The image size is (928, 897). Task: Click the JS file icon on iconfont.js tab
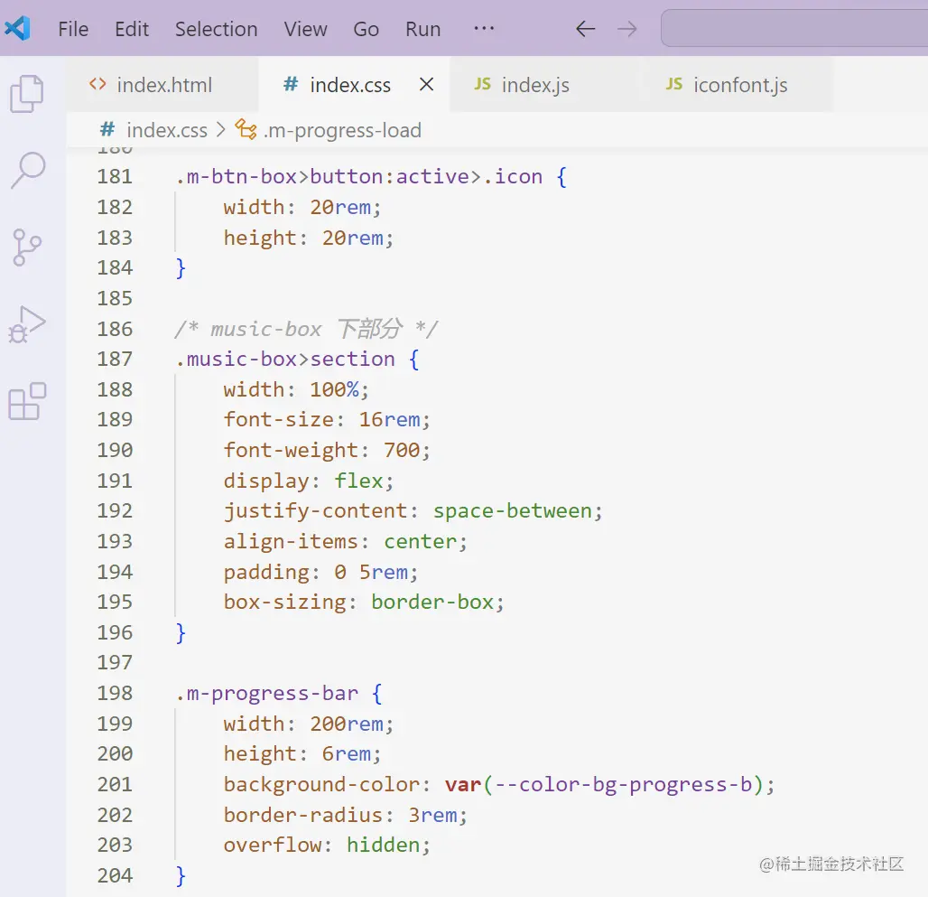[674, 84]
